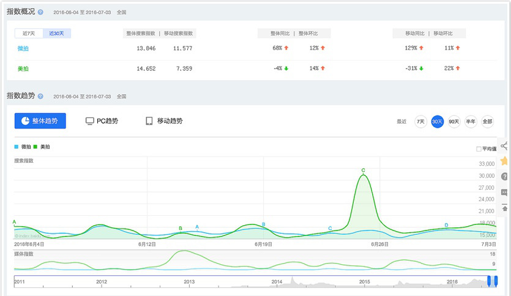Screen dimensions: 511x296
Task: Open the feedback chat icon on sidebar
Action: 504,192
